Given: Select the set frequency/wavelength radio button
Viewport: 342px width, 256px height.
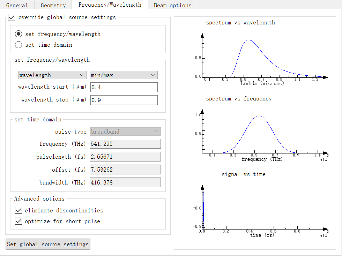Looking at the screenshot, I should click(x=19, y=34).
